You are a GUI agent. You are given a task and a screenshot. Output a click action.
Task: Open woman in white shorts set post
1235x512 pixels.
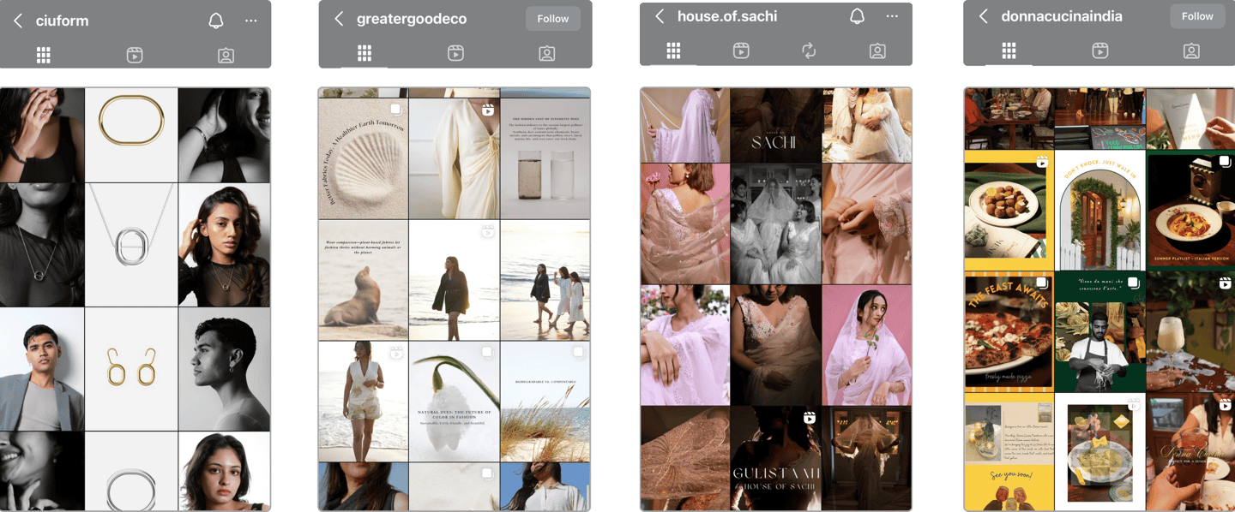[364, 402]
